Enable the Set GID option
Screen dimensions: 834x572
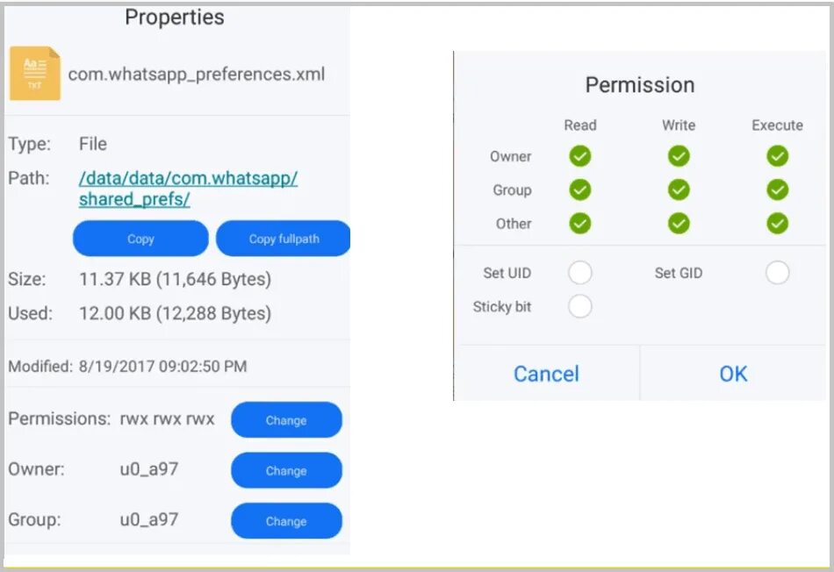click(777, 273)
